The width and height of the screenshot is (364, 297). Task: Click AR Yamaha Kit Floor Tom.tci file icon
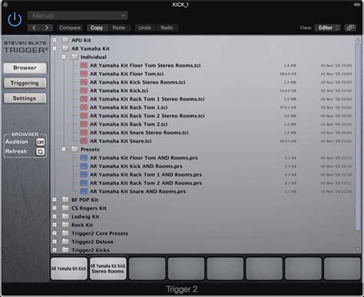[84, 74]
